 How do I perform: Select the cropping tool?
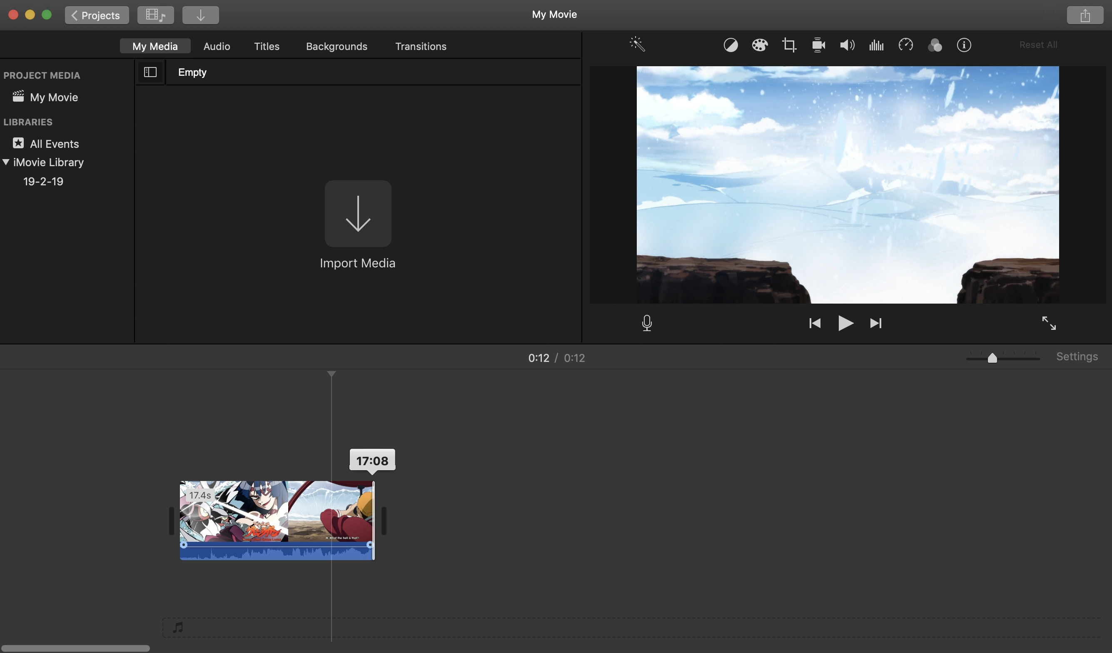point(789,45)
